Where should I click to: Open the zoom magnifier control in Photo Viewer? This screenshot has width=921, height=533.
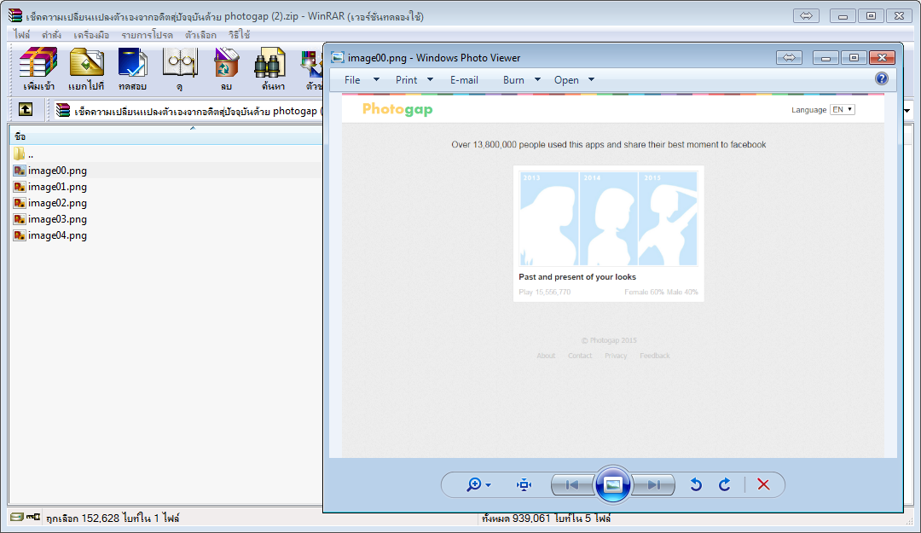478,484
